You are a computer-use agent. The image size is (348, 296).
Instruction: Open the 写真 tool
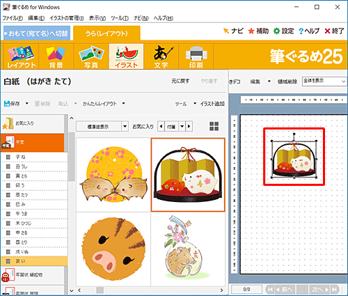(x=91, y=56)
